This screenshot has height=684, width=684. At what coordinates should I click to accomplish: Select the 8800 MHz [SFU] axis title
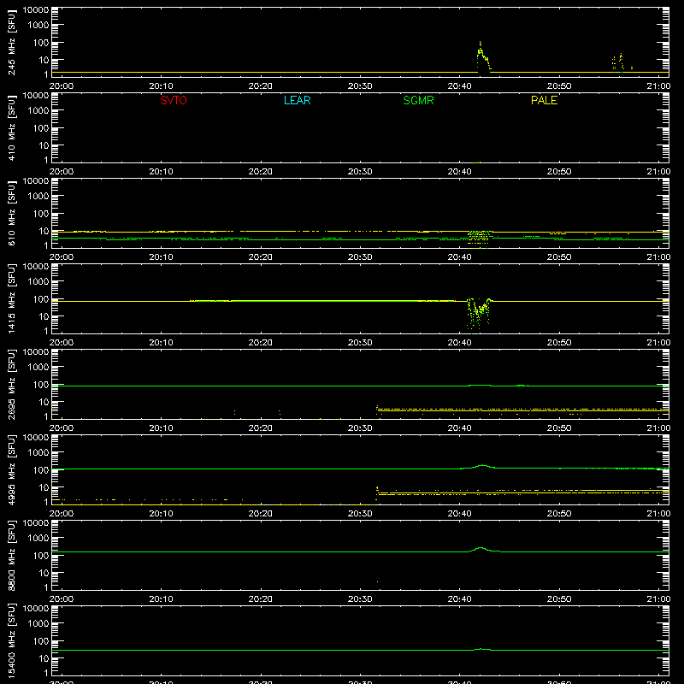click(11, 555)
